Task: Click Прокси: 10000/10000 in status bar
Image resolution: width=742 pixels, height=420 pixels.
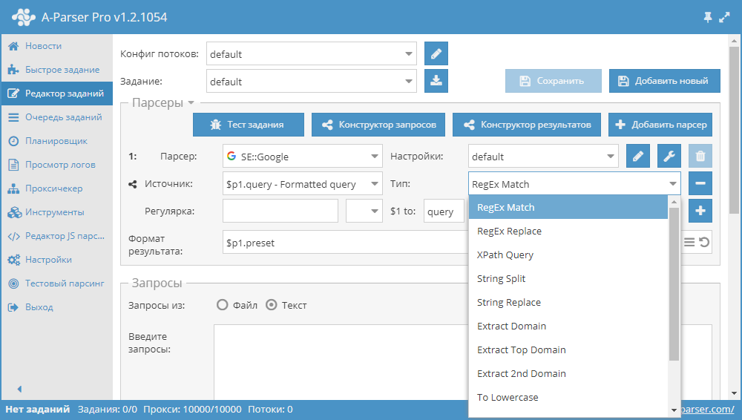Action: (192, 409)
